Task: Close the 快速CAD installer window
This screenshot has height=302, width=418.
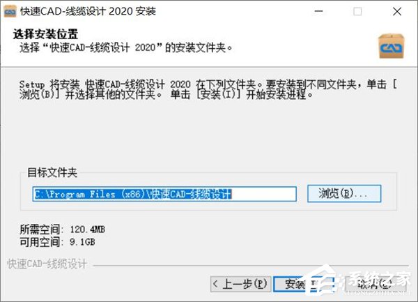Action: (397, 11)
